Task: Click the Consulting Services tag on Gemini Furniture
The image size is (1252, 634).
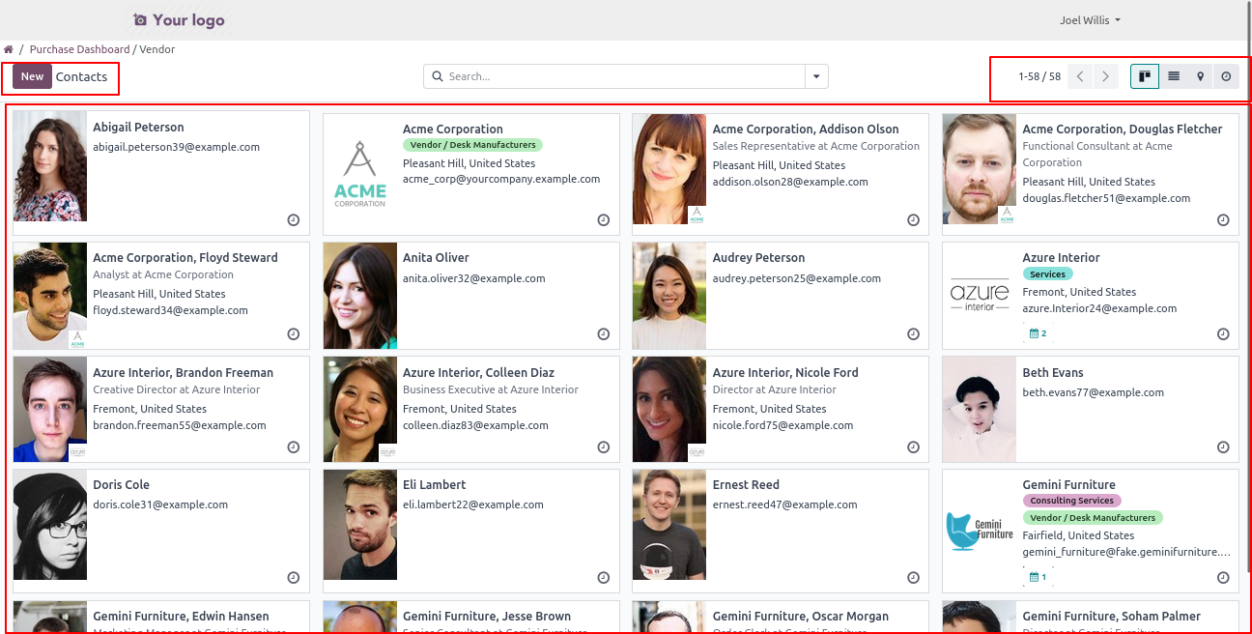Action: [x=1071, y=501]
